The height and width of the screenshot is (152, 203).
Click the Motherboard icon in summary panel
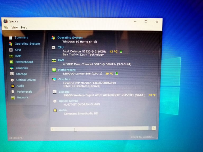point(54,70)
